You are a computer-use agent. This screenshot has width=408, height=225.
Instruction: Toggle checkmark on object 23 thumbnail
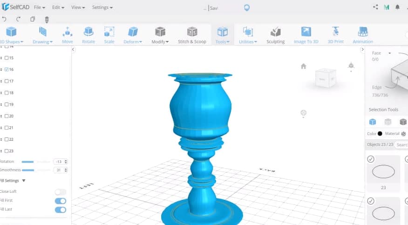click(371, 159)
